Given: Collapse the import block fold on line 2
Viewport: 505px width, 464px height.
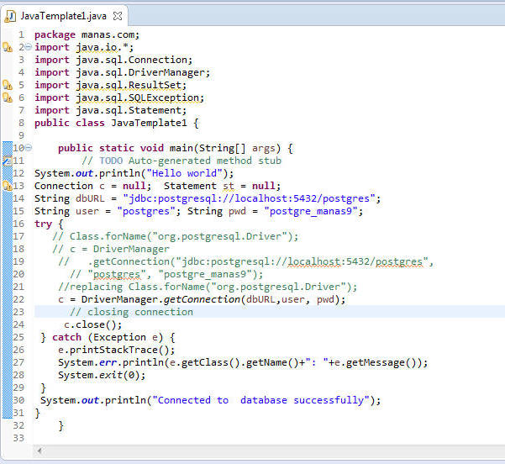Looking at the screenshot, I should pos(29,47).
